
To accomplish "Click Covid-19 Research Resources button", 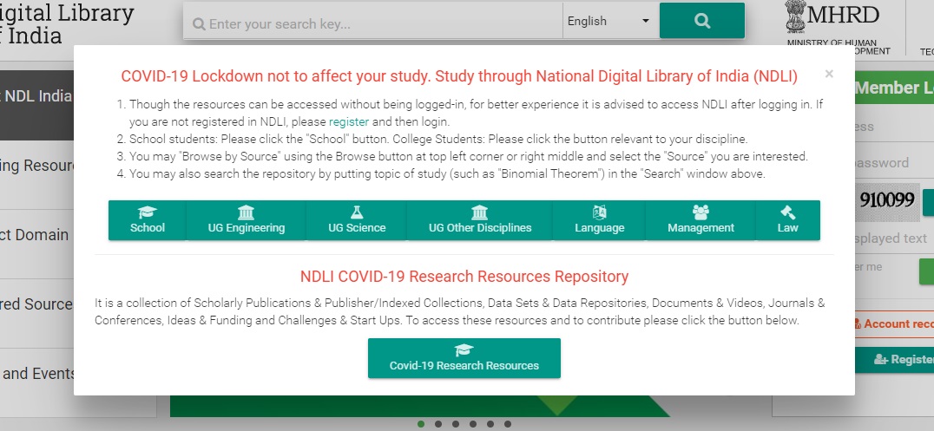I will point(464,358).
